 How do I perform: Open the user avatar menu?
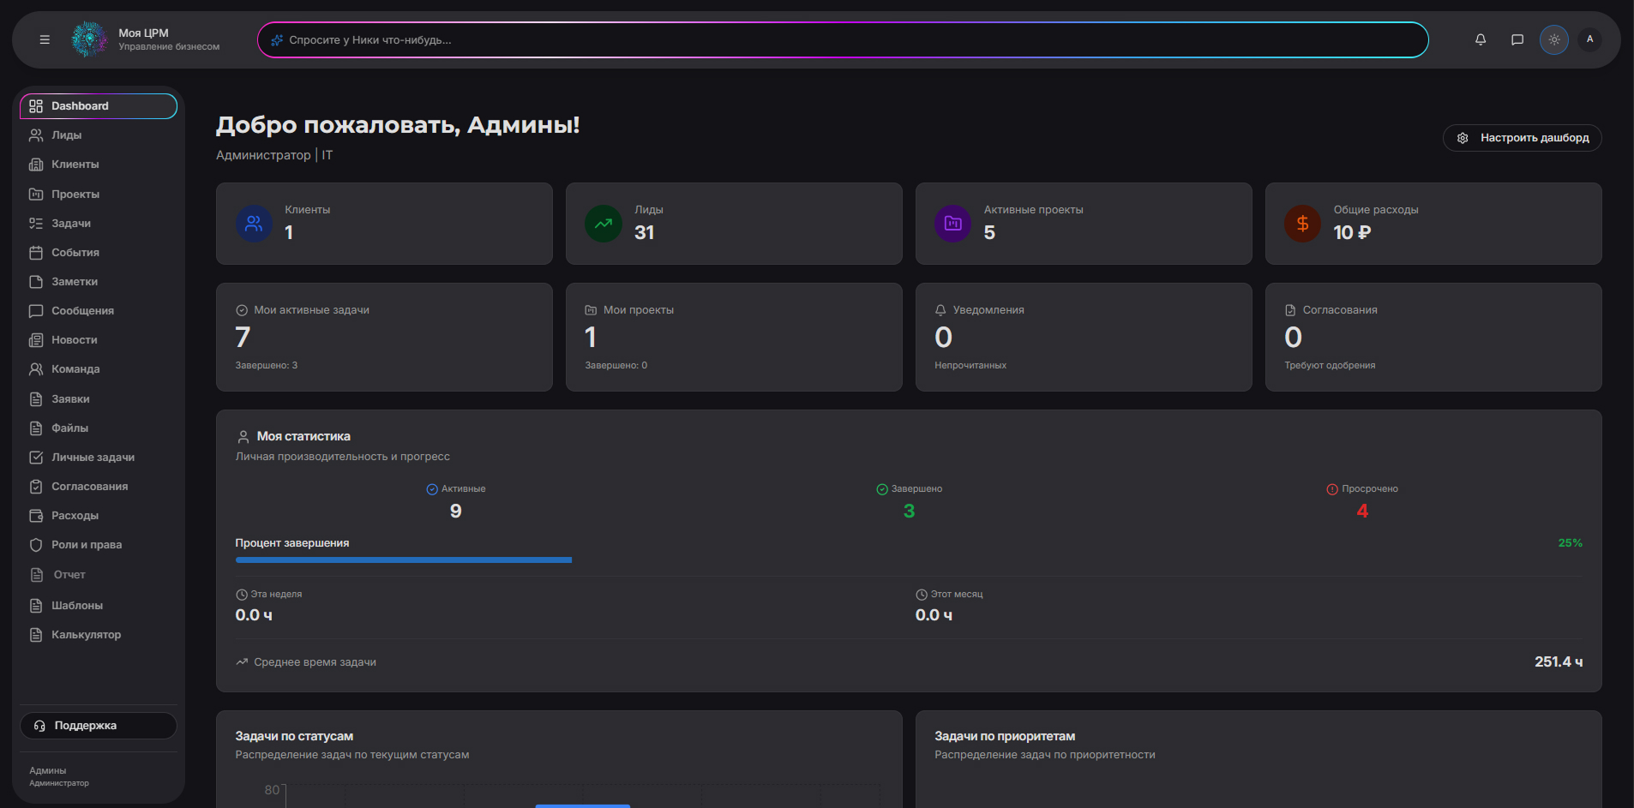[x=1589, y=39]
